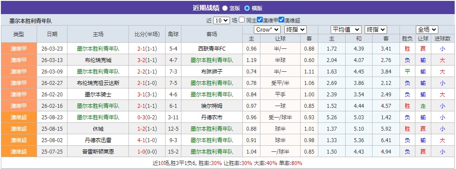The width and height of the screenshot is (456, 169).
Task: Open the 平均值 odds dropdown
Action: click(x=346, y=29)
